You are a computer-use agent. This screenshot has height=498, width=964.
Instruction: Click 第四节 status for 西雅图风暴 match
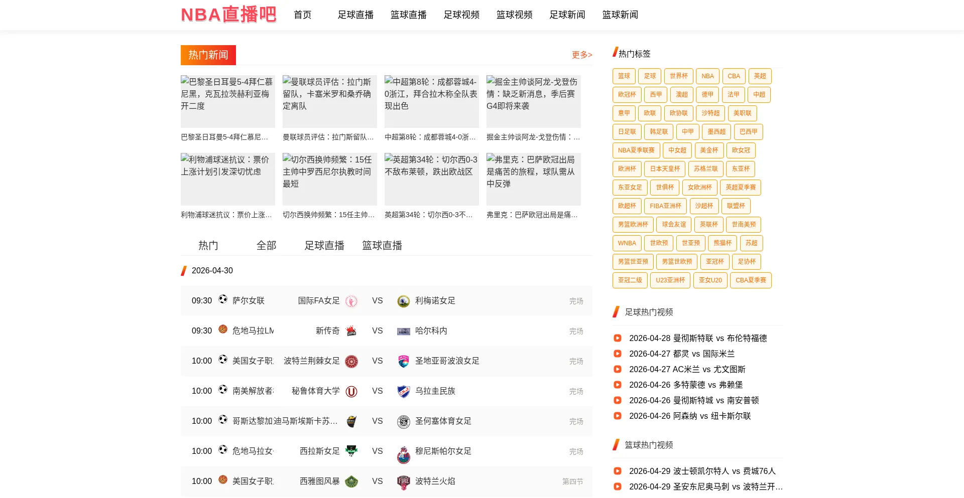click(573, 481)
